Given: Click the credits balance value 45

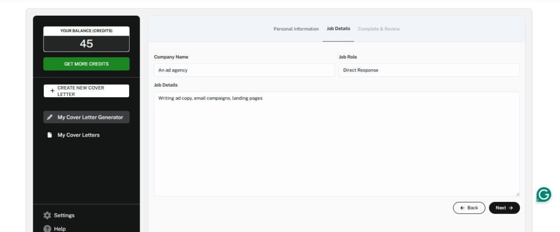Looking at the screenshot, I should 86,44.
